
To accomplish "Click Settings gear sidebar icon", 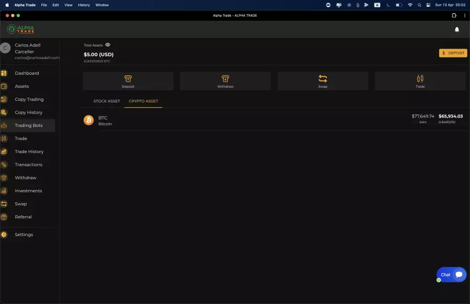I will 4,235.
